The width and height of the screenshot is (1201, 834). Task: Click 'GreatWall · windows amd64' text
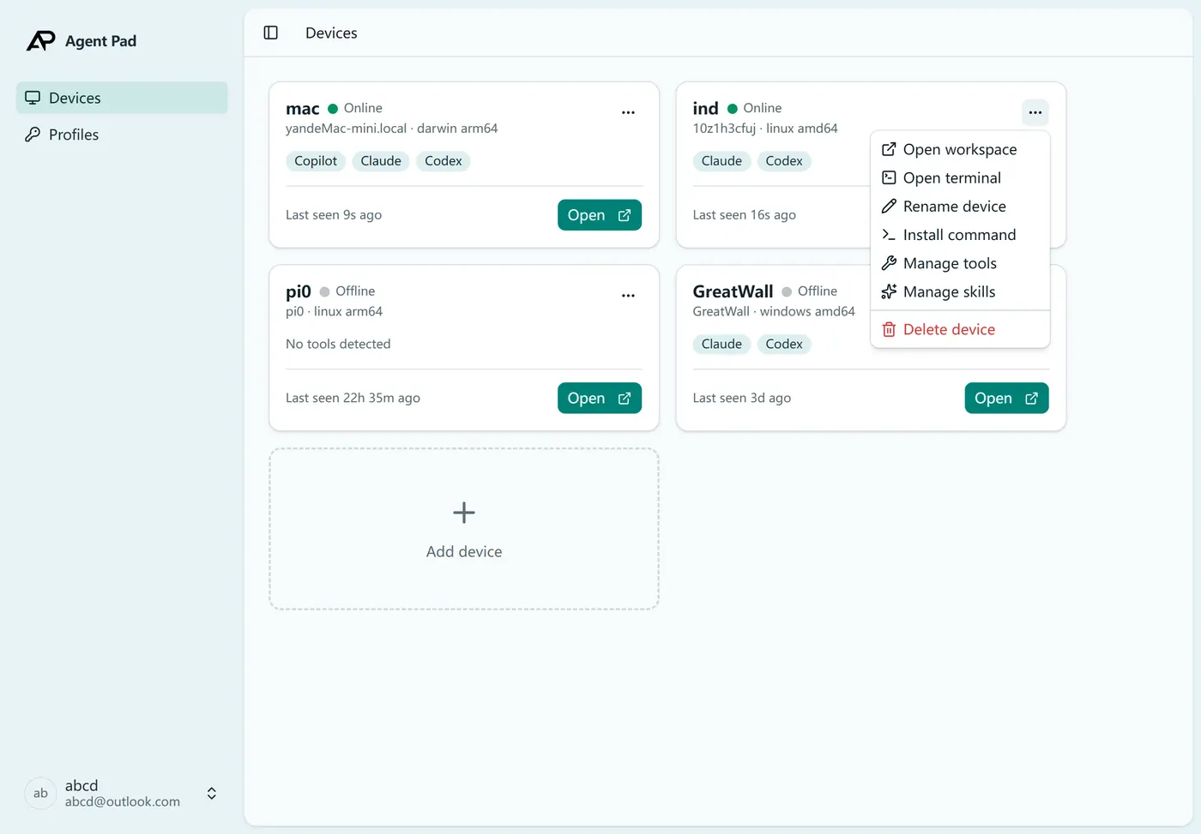pos(774,312)
